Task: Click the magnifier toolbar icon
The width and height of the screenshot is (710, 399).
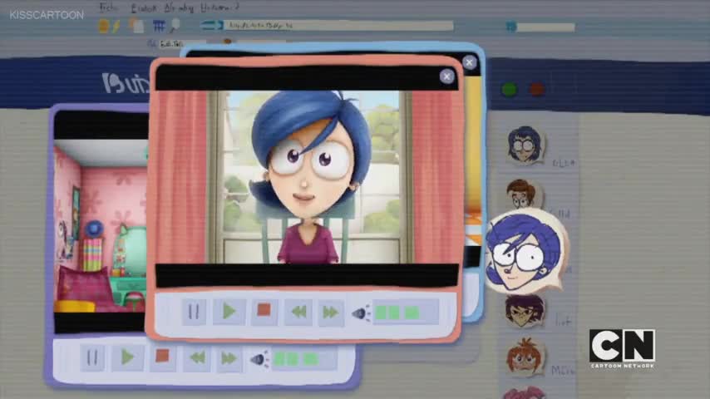Action: (175, 26)
